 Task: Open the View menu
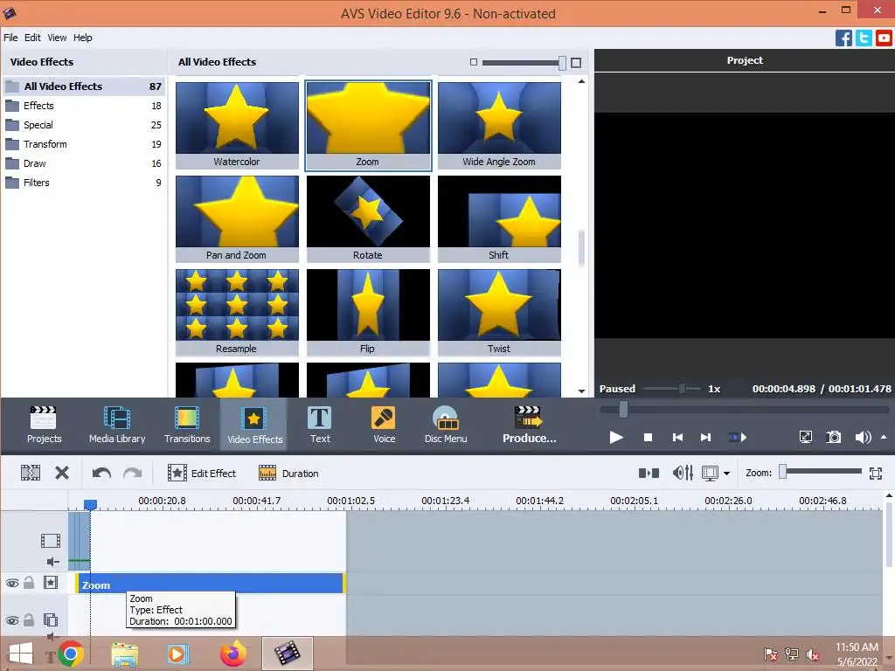tap(57, 38)
